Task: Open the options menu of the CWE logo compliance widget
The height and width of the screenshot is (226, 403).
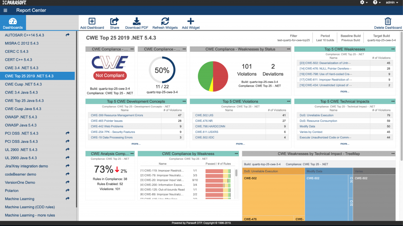Action: coord(132,49)
